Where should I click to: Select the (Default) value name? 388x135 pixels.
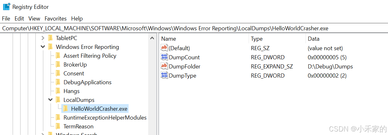[x=179, y=48]
